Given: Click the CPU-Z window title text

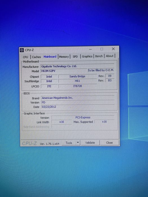Looking at the screenshot, I should pos(29,50).
